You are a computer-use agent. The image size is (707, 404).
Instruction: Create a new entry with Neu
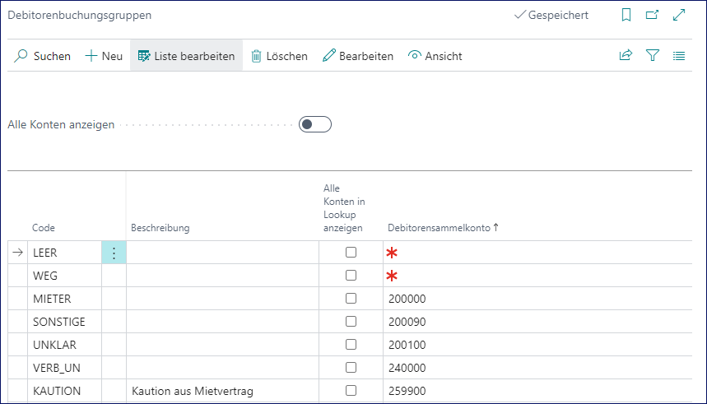(x=104, y=56)
